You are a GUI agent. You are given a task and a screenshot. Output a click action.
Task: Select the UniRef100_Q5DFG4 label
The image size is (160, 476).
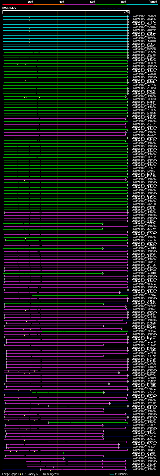(x=143, y=224)
